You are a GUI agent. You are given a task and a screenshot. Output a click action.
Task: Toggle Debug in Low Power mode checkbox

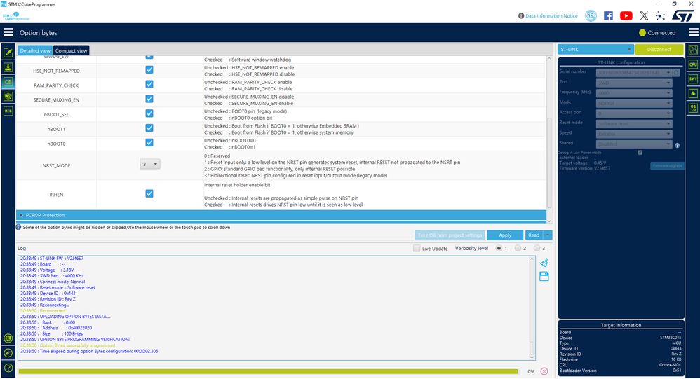640,153
